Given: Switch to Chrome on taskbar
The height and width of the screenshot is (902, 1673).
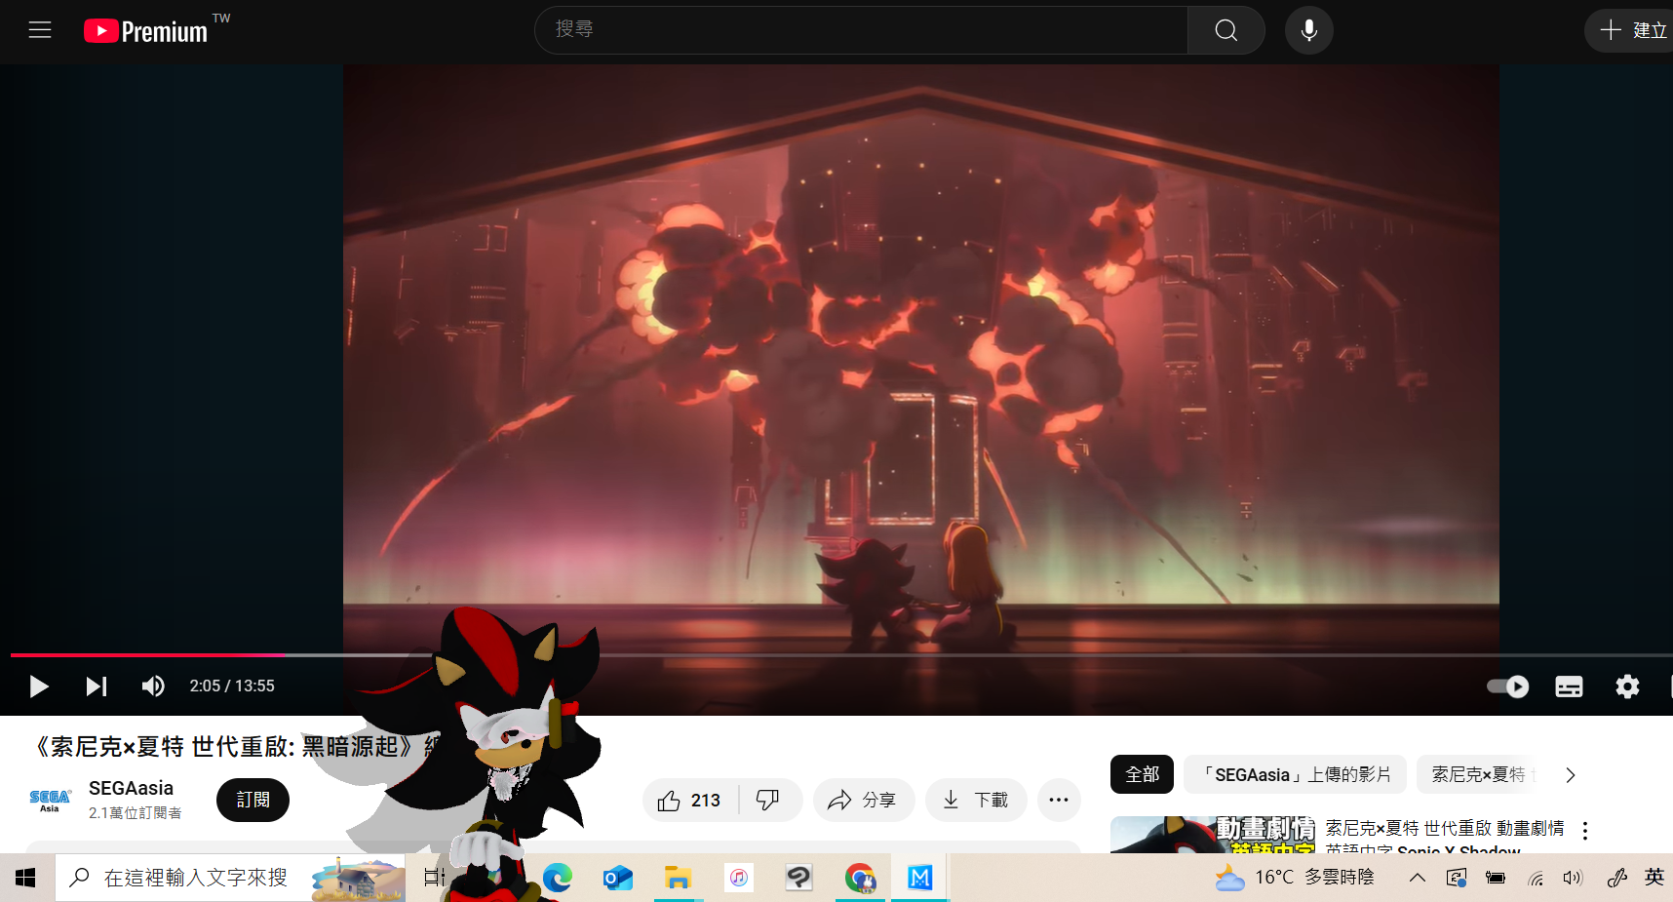Looking at the screenshot, I should (860, 878).
